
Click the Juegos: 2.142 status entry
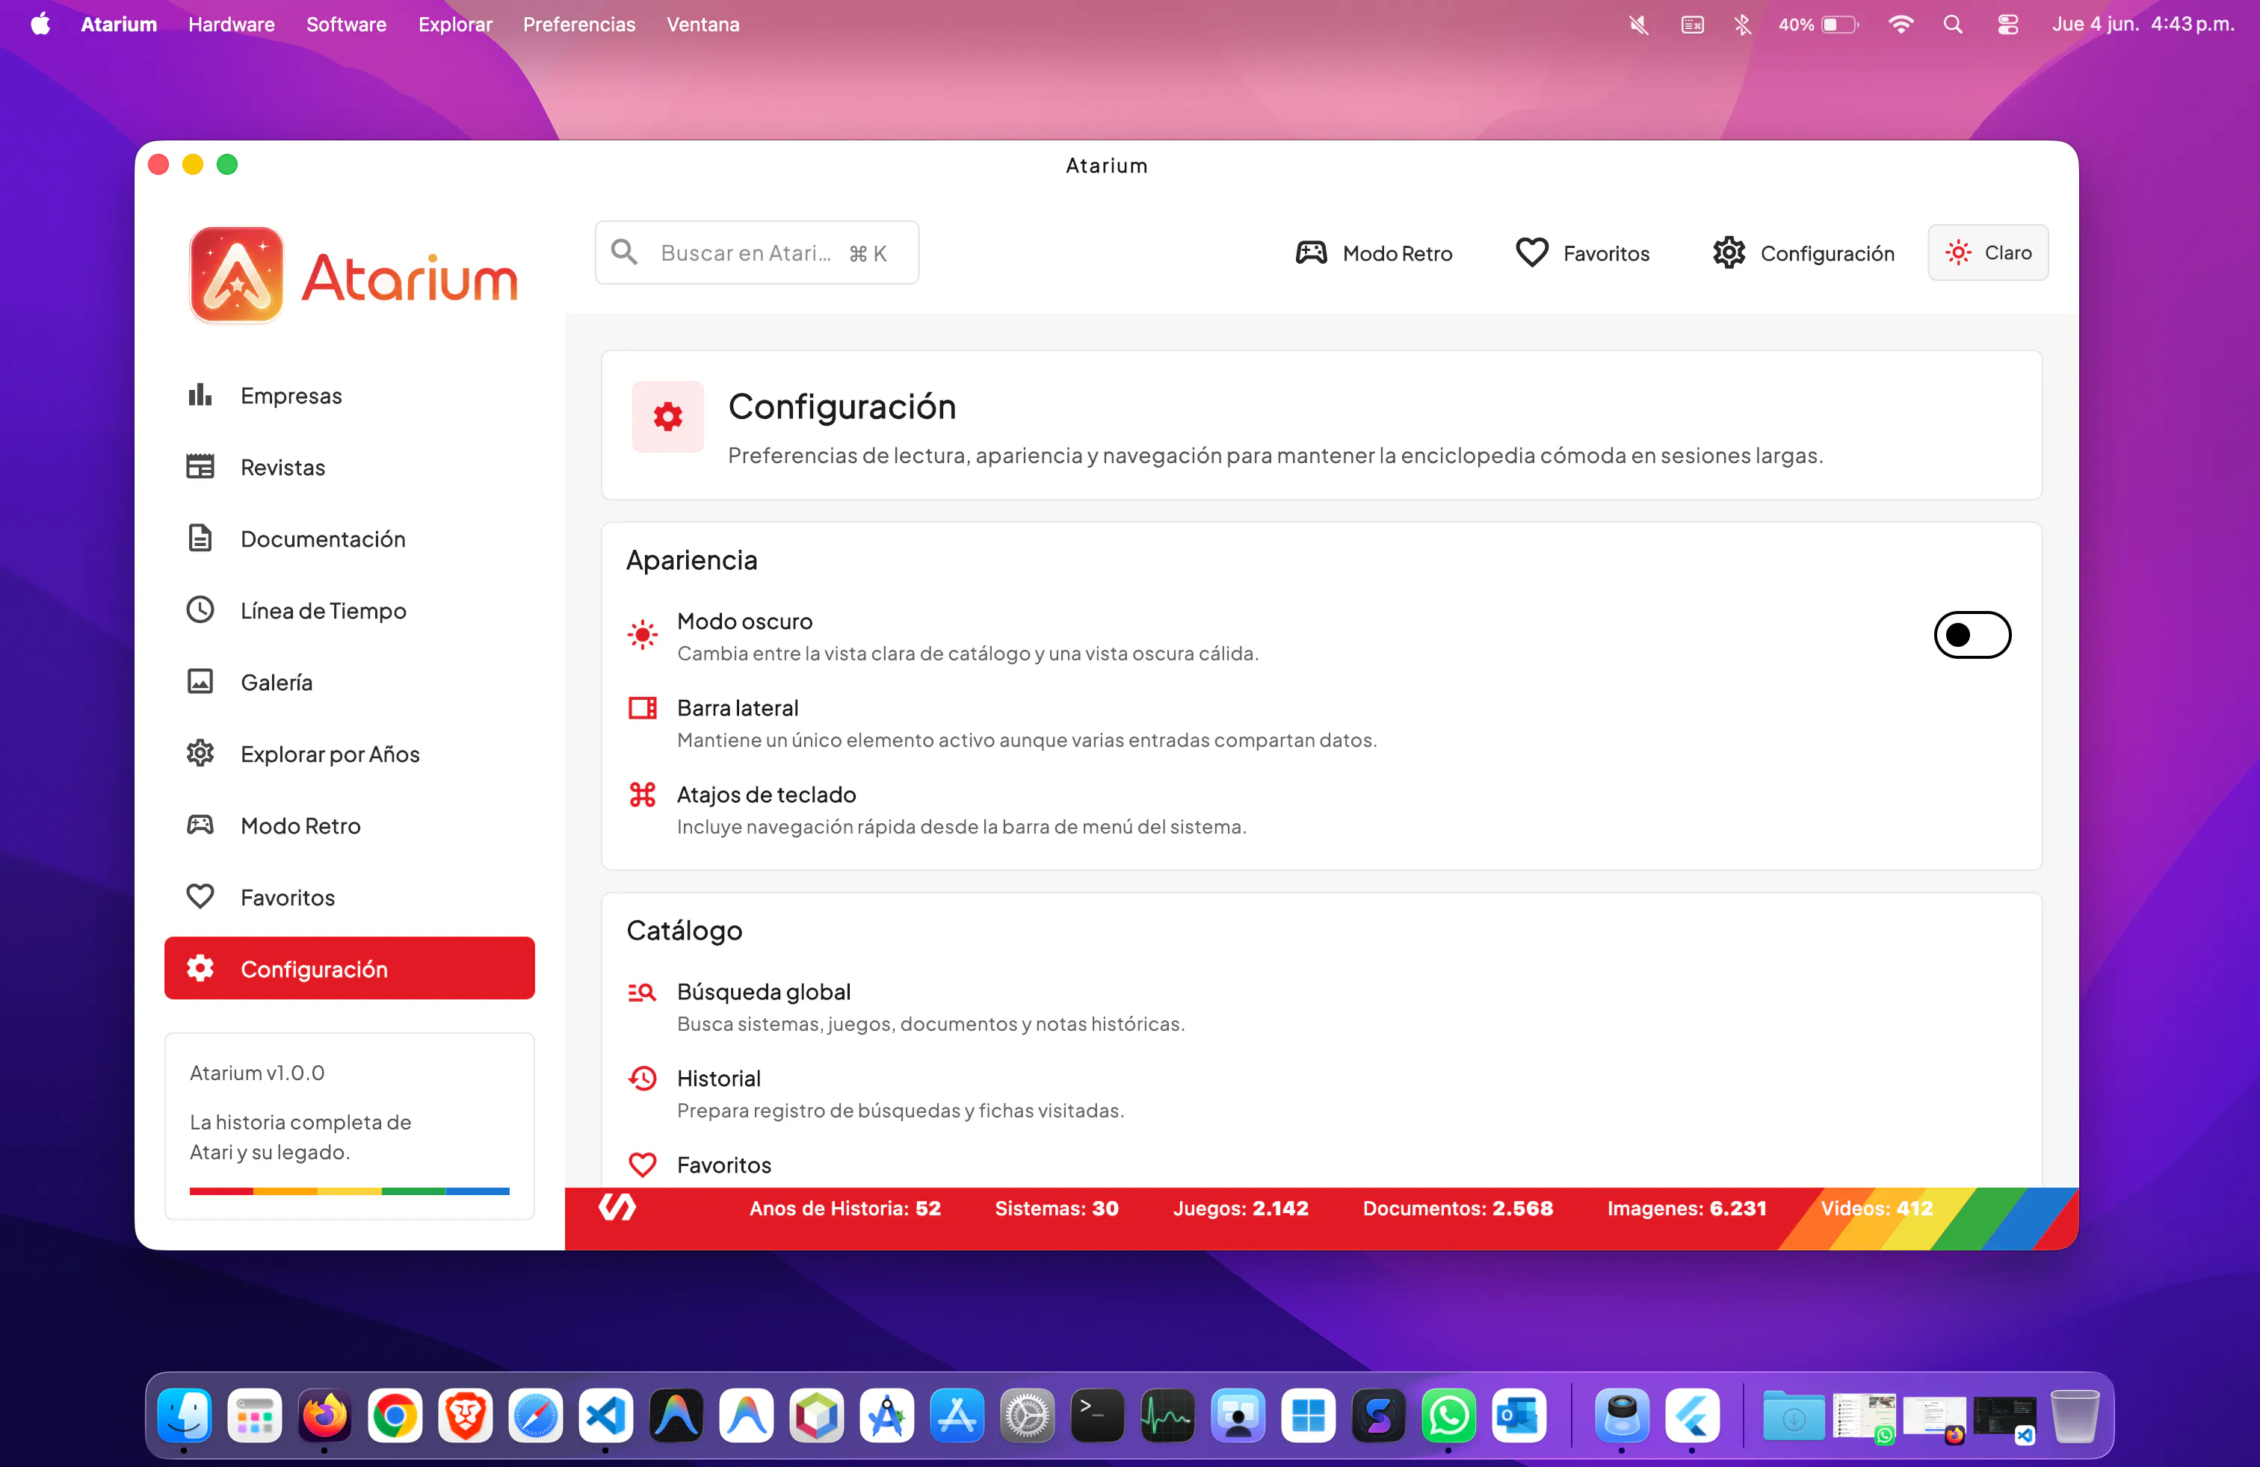coord(1241,1209)
